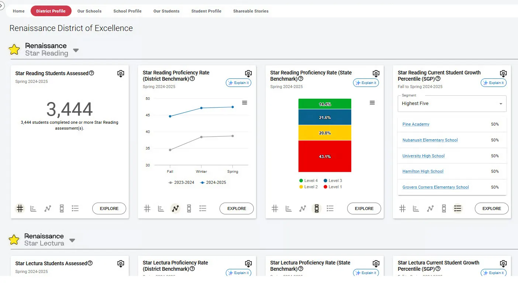Select stacked bar view in Star Reading SGP card
518x291 pixels.
(x=444, y=208)
